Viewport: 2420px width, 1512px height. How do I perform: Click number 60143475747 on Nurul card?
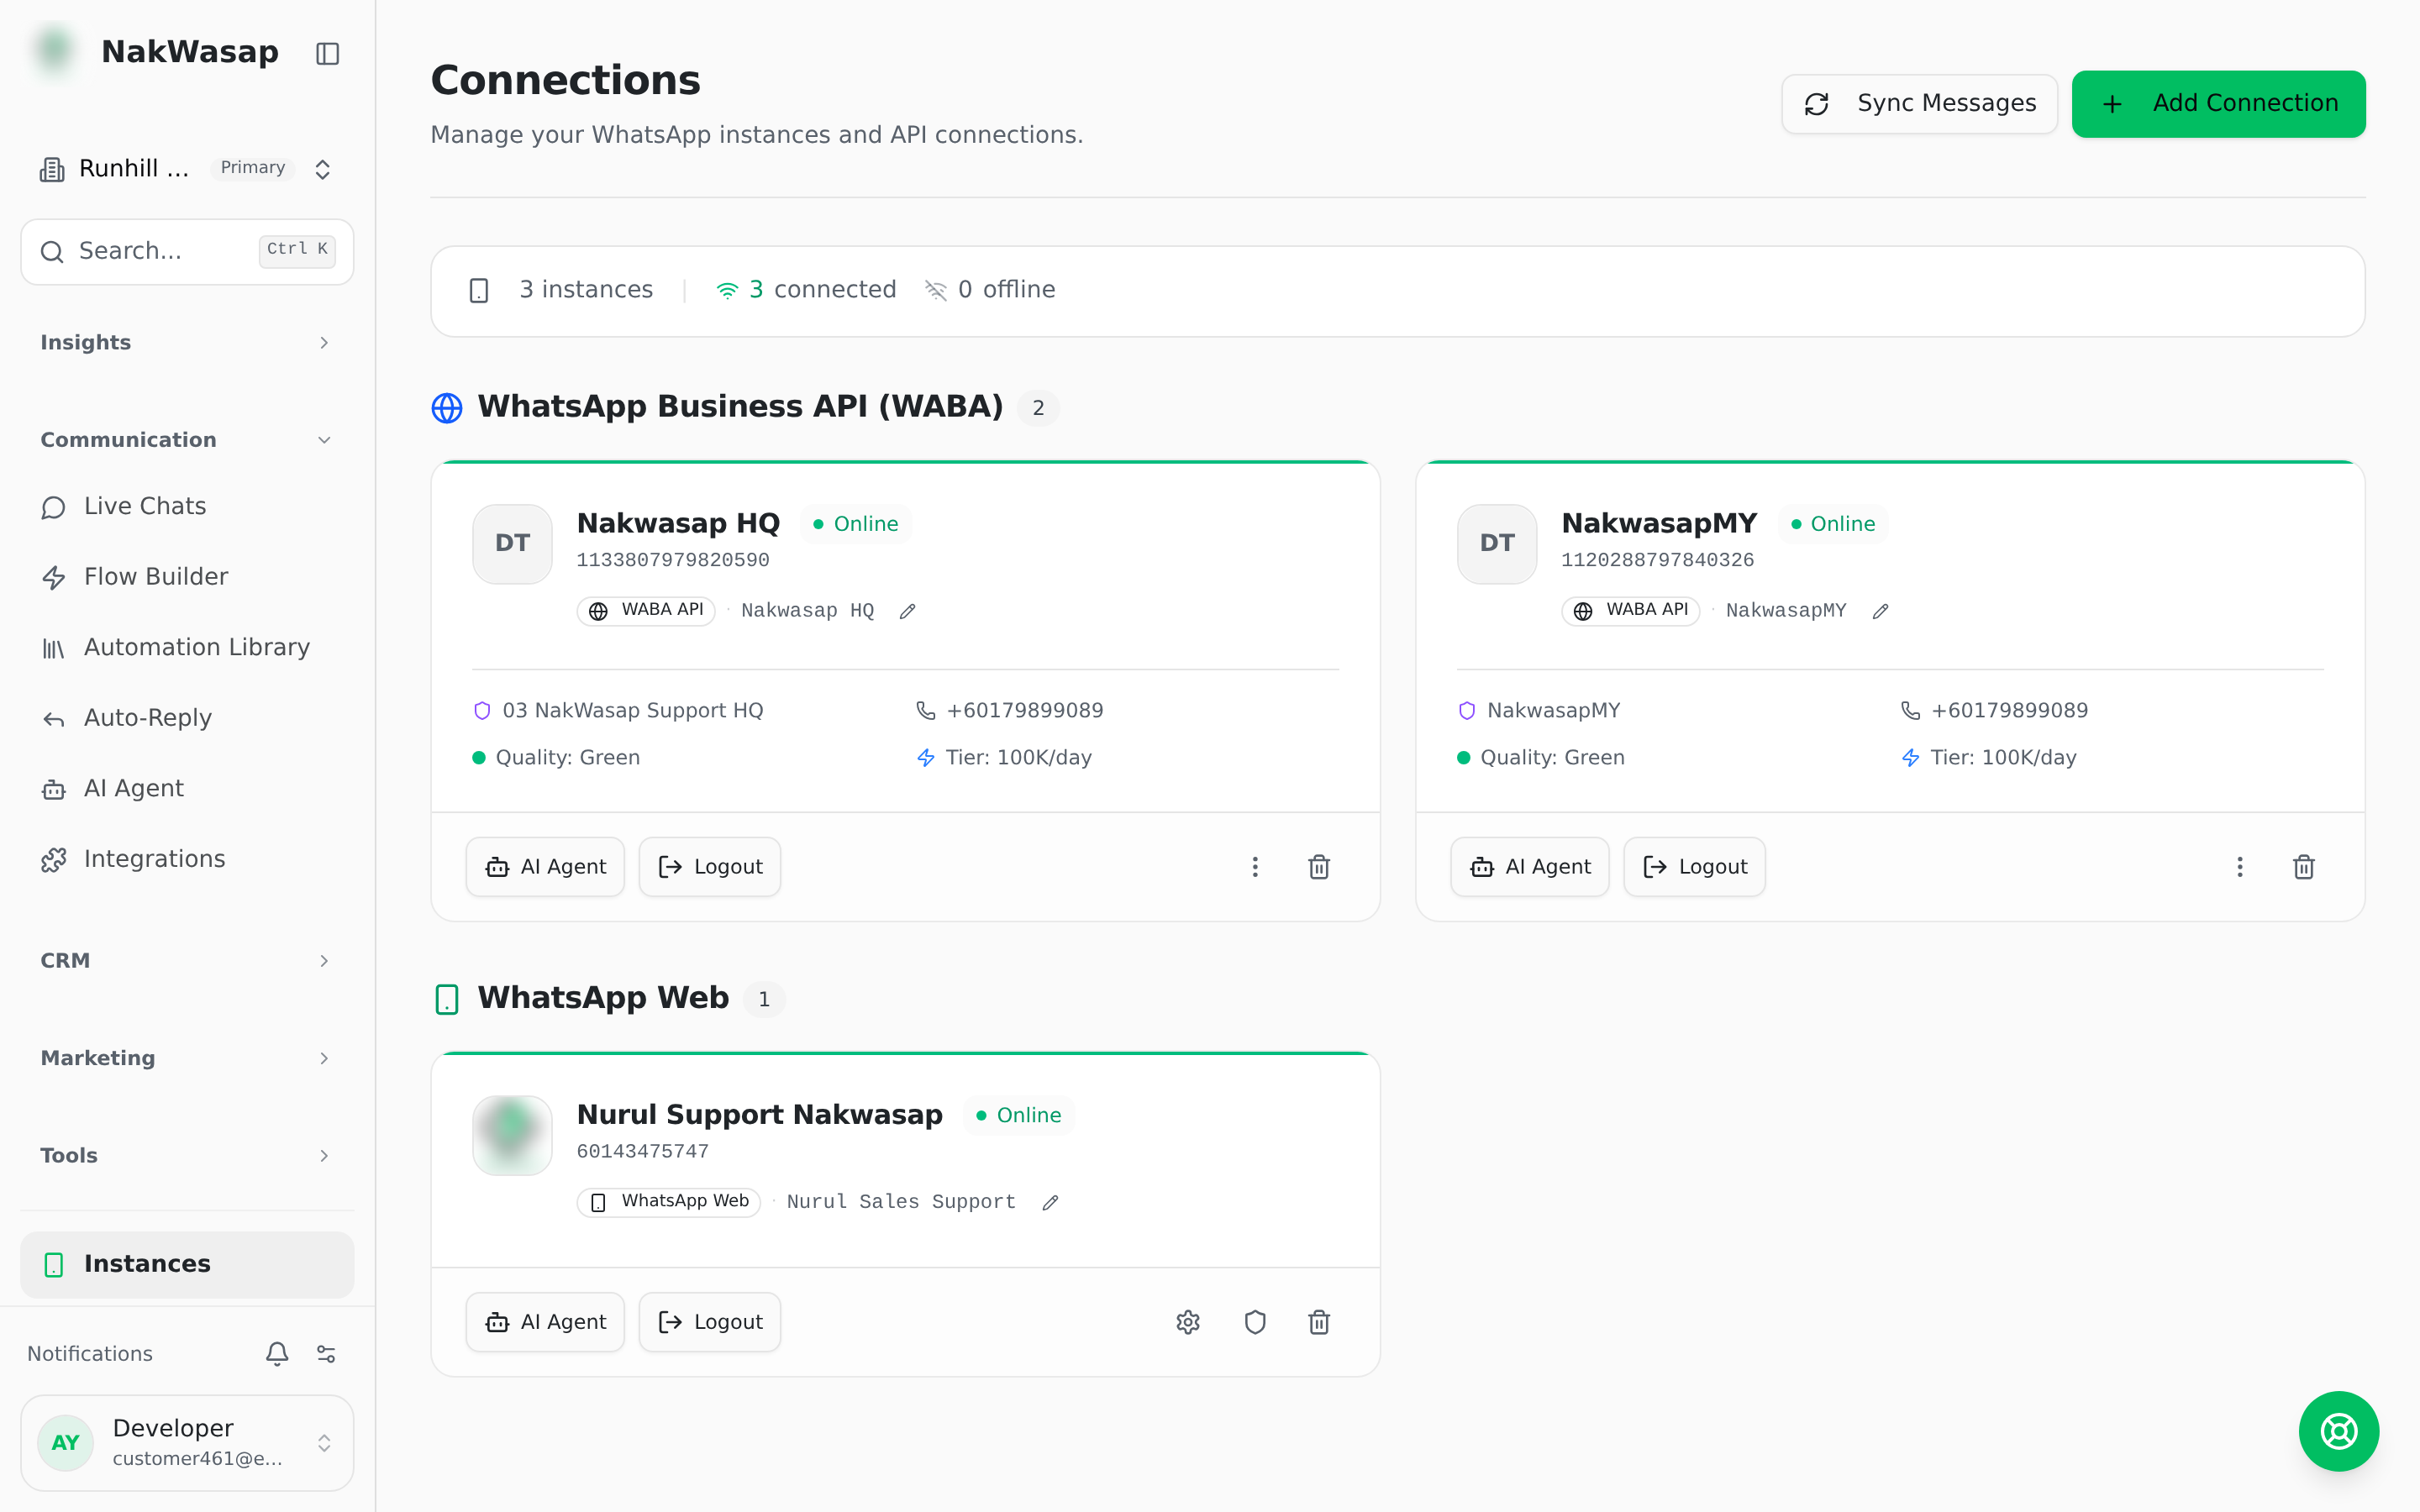pos(643,1152)
